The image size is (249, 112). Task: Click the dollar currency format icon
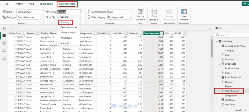click(47, 17)
